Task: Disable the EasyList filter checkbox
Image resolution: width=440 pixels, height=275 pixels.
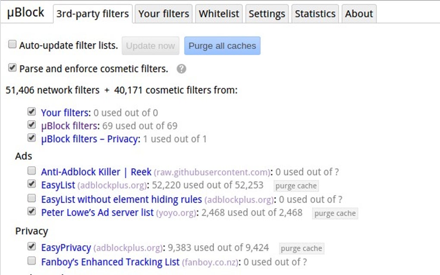Action: point(31,184)
